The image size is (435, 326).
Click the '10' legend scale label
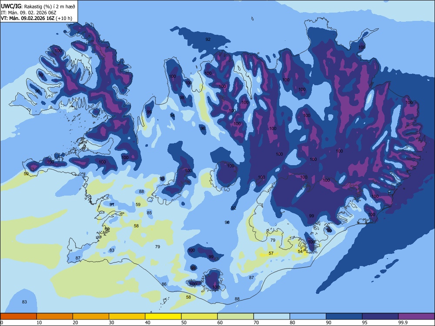39,323
